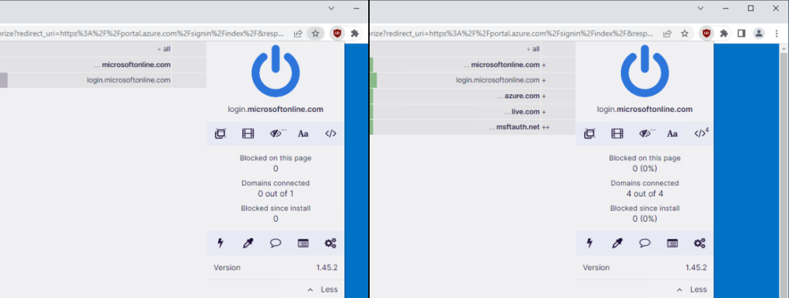Image resolution: width=789 pixels, height=298 pixels.
Task: Select 'login.microsoftonline.com' row in left window
Action: click(103, 80)
